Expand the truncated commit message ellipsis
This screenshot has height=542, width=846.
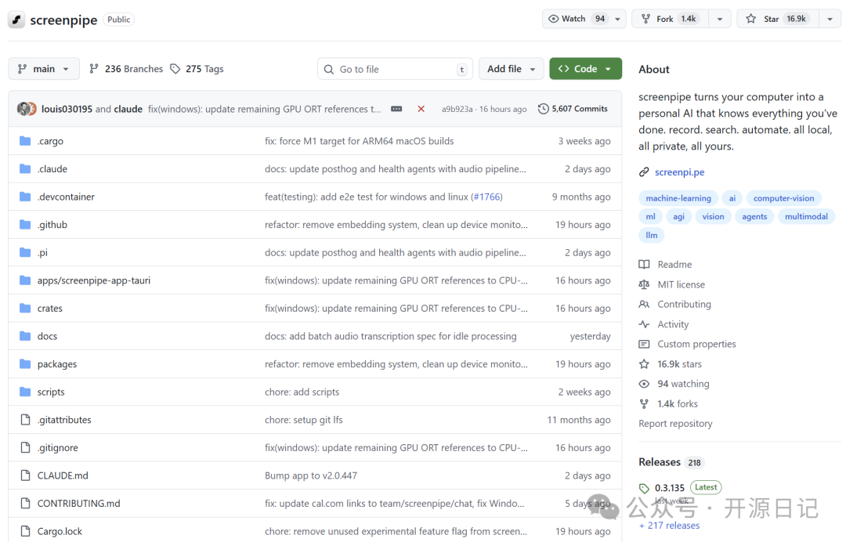396,109
